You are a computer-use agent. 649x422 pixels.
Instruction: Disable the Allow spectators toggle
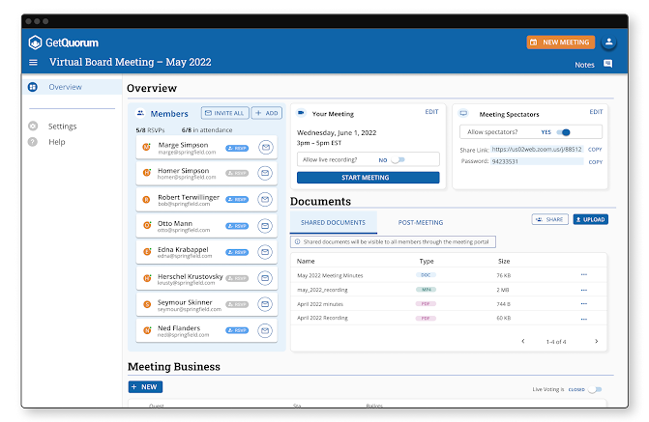(564, 131)
